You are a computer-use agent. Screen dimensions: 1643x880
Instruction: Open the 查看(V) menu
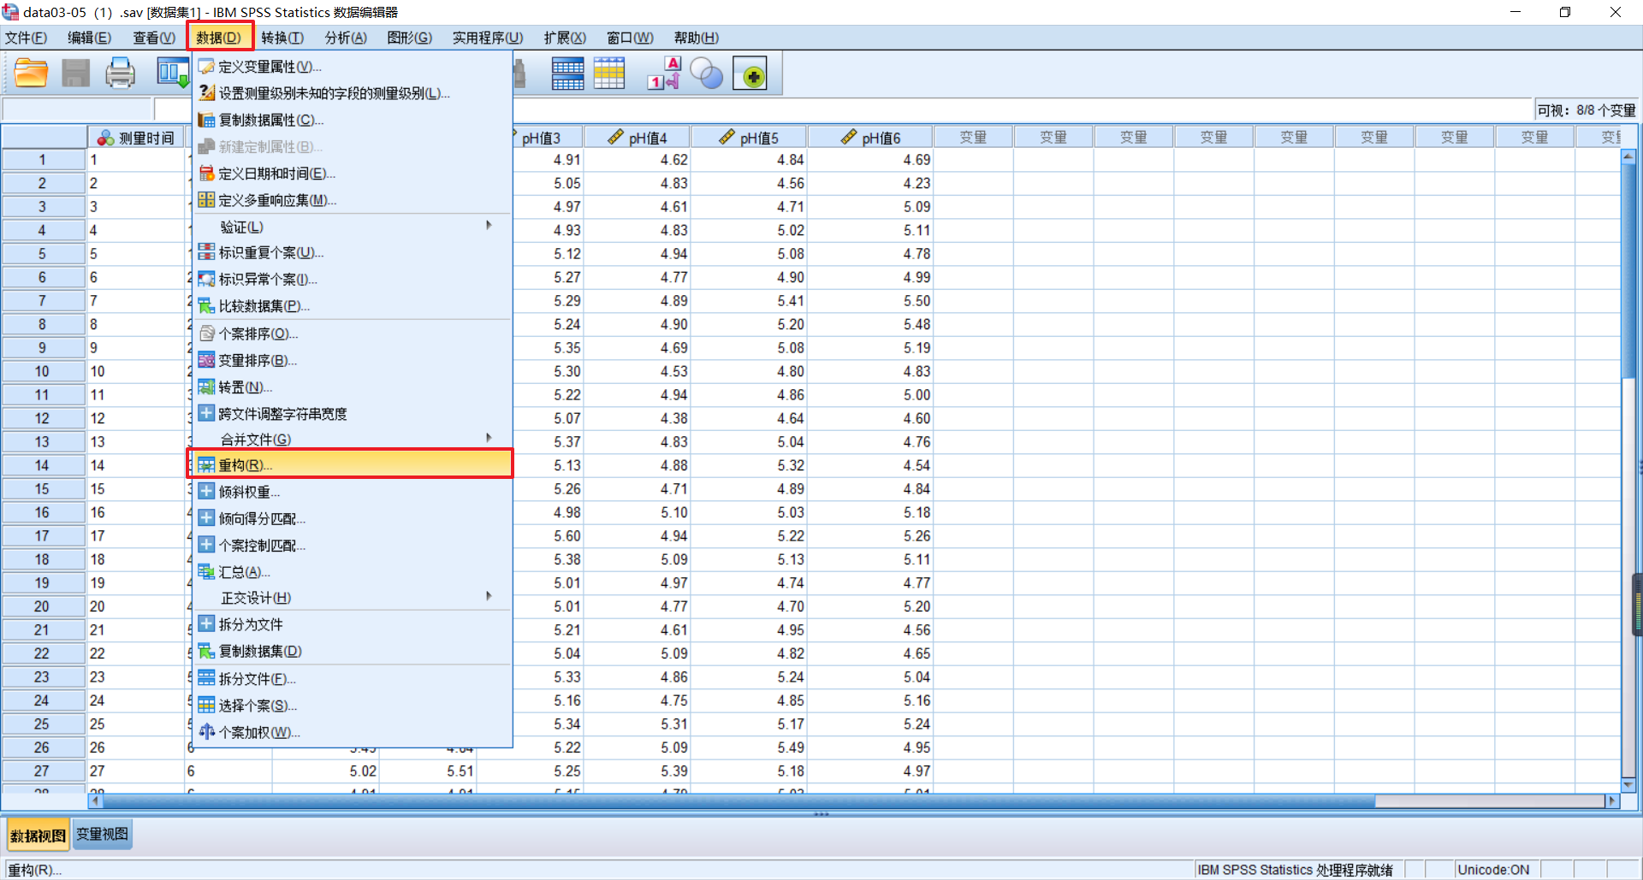[x=154, y=38]
